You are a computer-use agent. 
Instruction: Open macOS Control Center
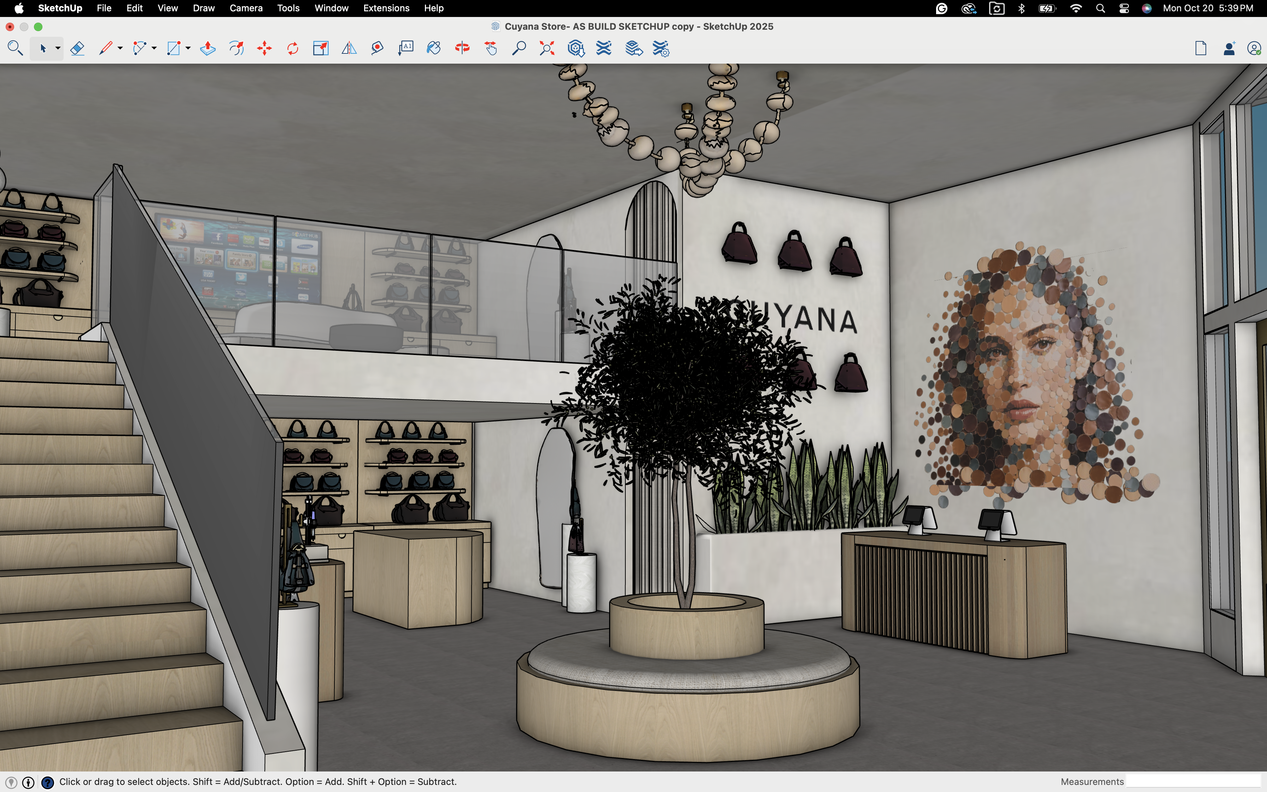[x=1123, y=8]
